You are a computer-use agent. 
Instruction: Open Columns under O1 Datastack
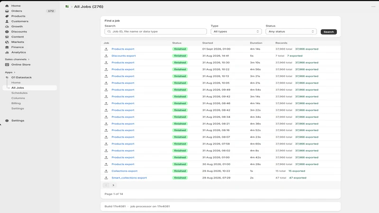pyautogui.click(x=18, y=98)
